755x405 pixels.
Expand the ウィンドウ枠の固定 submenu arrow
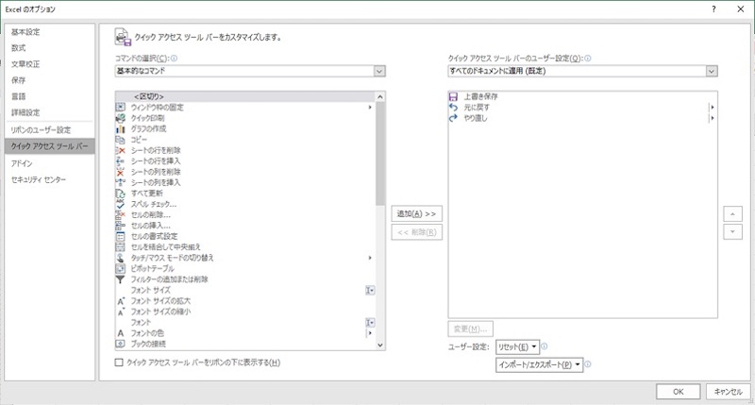(x=370, y=108)
